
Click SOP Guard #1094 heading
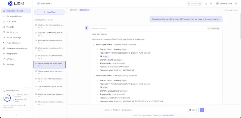[116, 45]
